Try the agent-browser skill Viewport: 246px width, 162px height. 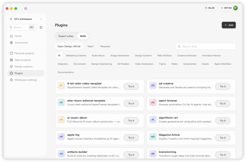click(x=223, y=104)
